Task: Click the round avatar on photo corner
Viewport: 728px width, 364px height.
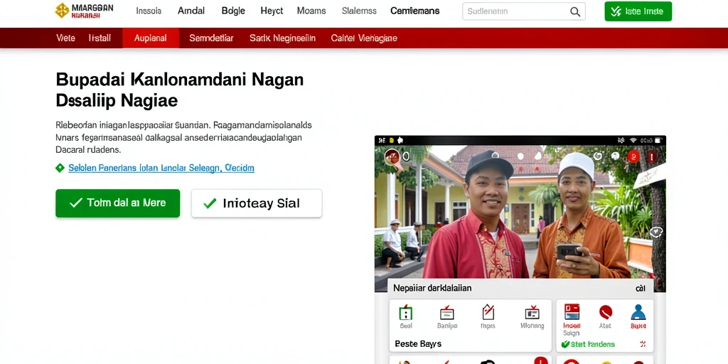Action: coord(392,156)
